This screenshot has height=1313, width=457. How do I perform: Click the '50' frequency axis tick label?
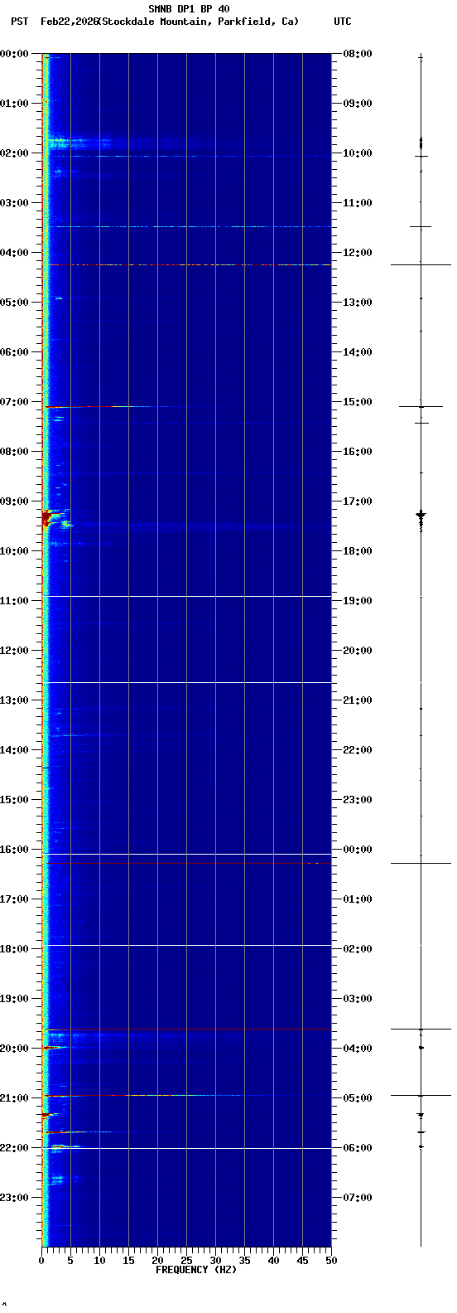[331, 1262]
